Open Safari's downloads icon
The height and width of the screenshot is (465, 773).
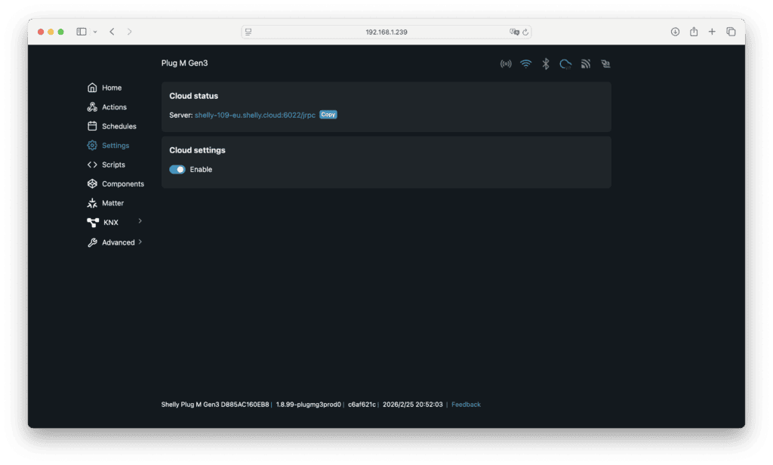pos(675,32)
